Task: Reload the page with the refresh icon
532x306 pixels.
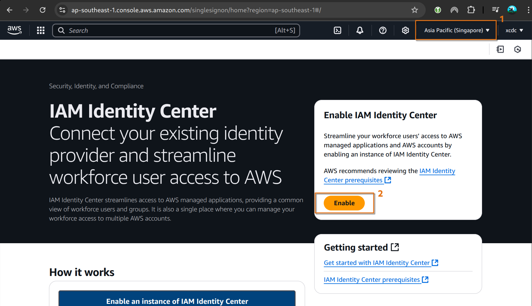Action: tap(43, 10)
